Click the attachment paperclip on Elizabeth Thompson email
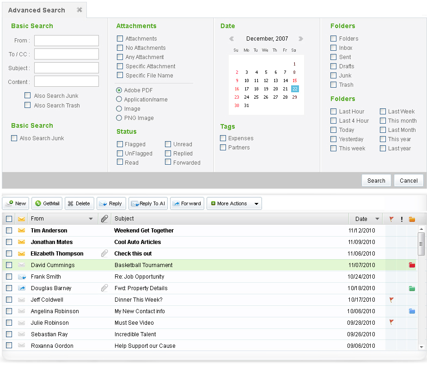This screenshot has width=427, height=369. point(104,254)
